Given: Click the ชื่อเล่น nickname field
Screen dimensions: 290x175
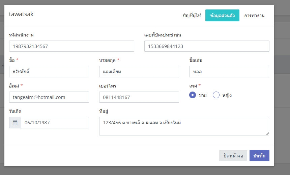Looking at the screenshot, I should pyautogui.click(x=229, y=72).
